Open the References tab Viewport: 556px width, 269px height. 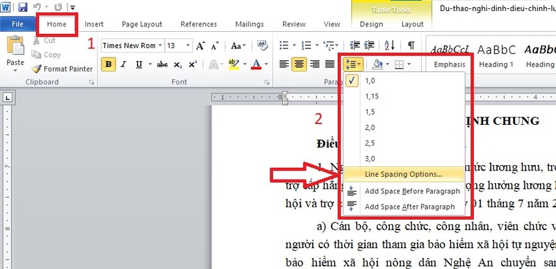pos(199,24)
